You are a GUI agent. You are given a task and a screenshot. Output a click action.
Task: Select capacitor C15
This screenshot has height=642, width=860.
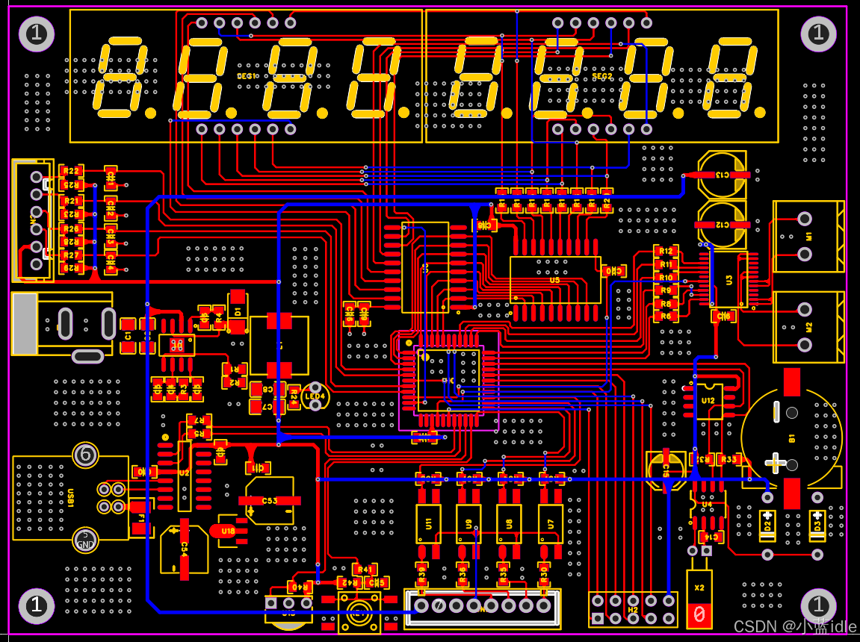(666, 470)
